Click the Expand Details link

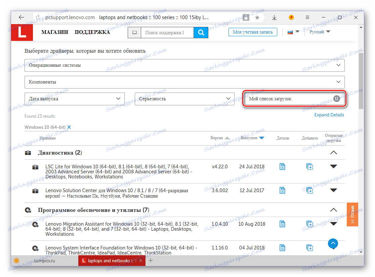coord(329,115)
